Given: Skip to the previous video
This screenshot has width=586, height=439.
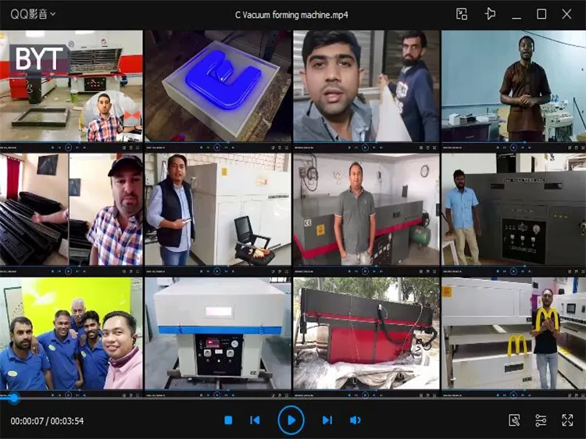Looking at the screenshot, I should [x=255, y=420].
